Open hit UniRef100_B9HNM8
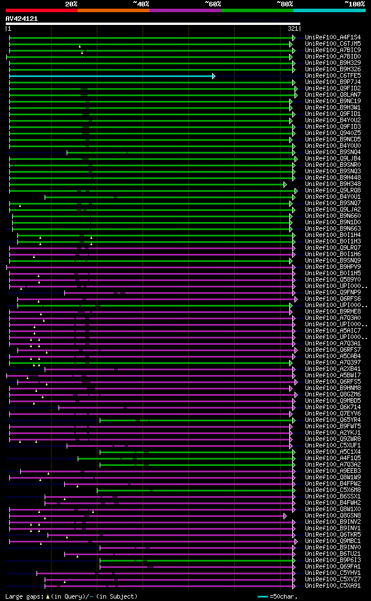 333,388
